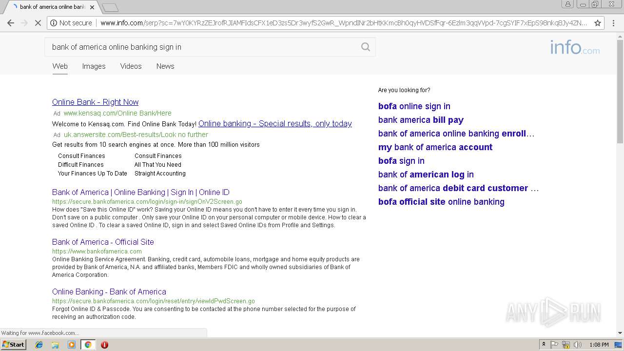
Task: Bookmark this page with the star icon
Action: (597, 23)
